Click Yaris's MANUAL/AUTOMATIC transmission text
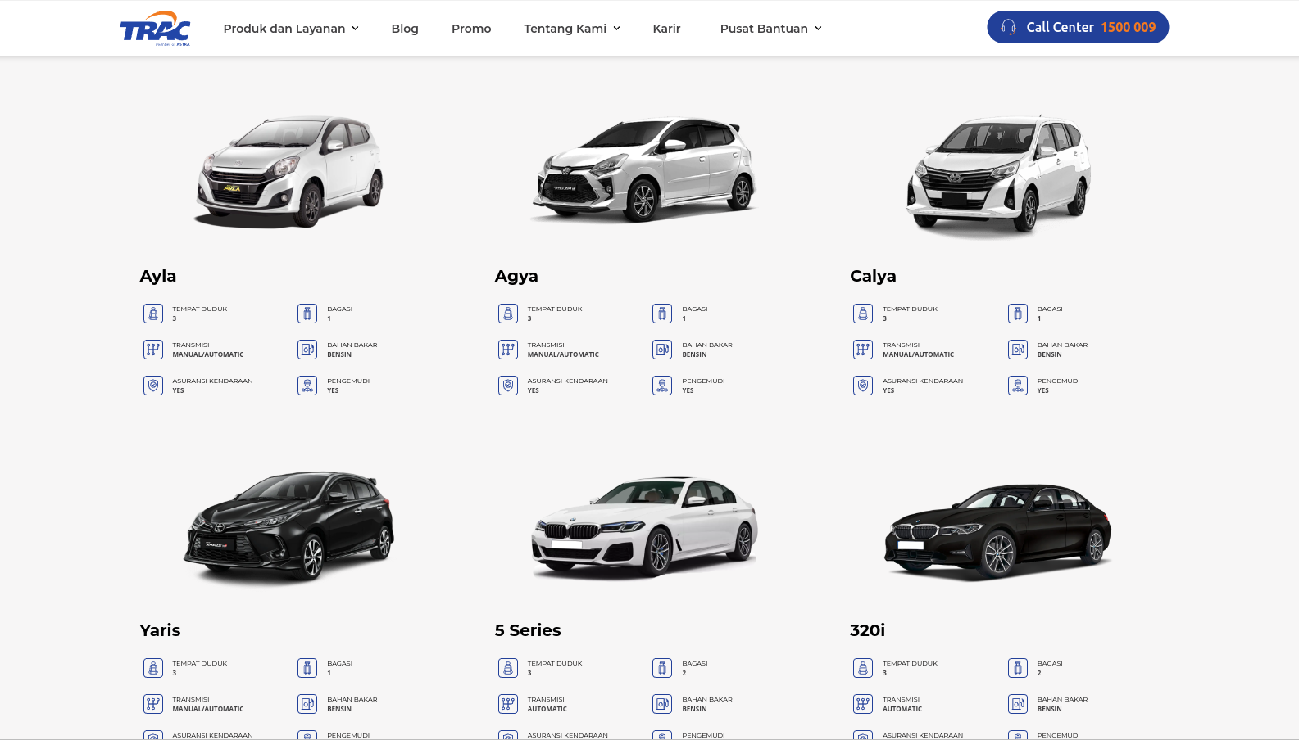The height and width of the screenshot is (740, 1299). coord(208,709)
